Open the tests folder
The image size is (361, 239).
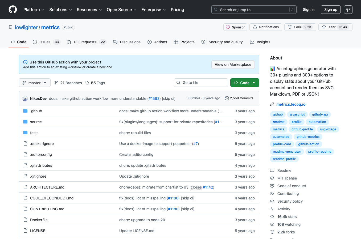click(x=34, y=133)
